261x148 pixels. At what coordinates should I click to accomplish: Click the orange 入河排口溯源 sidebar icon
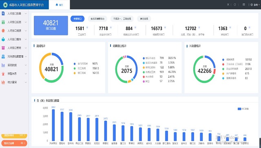3,30
